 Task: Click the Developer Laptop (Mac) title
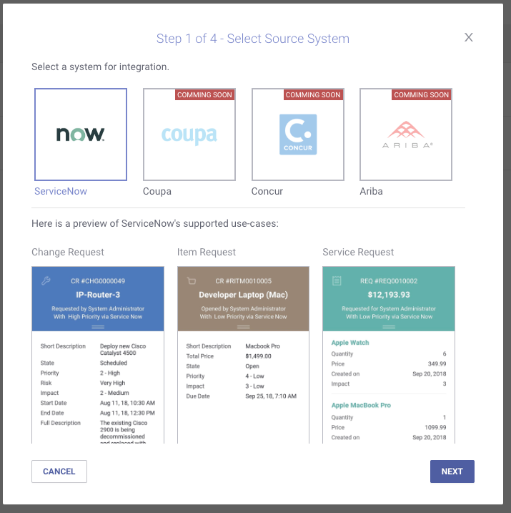click(244, 295)
